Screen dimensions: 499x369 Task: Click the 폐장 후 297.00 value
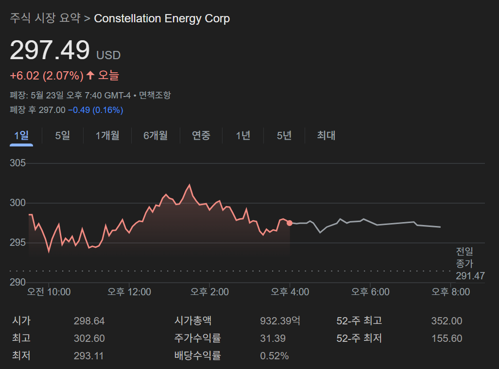click(x=37, y=110)
